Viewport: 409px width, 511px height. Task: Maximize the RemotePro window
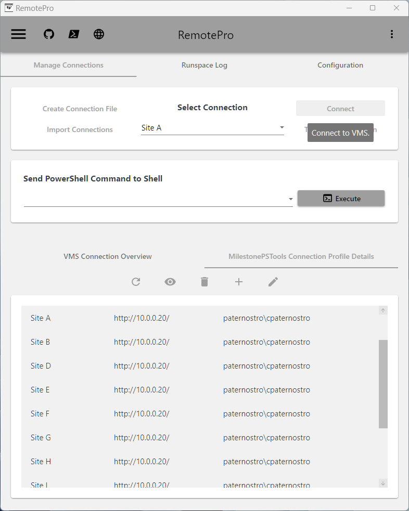click(373, 8)
